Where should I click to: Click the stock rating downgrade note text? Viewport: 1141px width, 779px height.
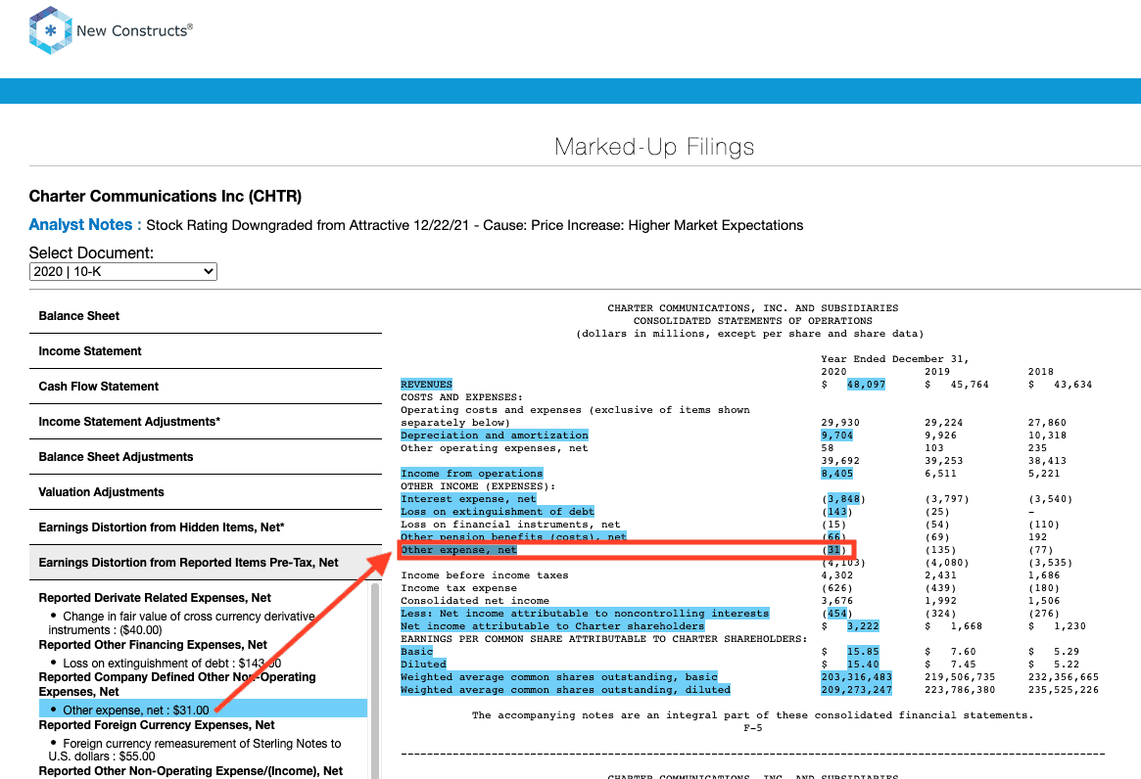[x=474, y=225]
